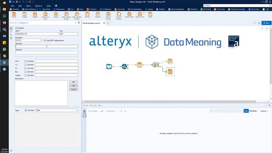
Task: Select the Table tool in the palette
Action: tap(150, 15)
